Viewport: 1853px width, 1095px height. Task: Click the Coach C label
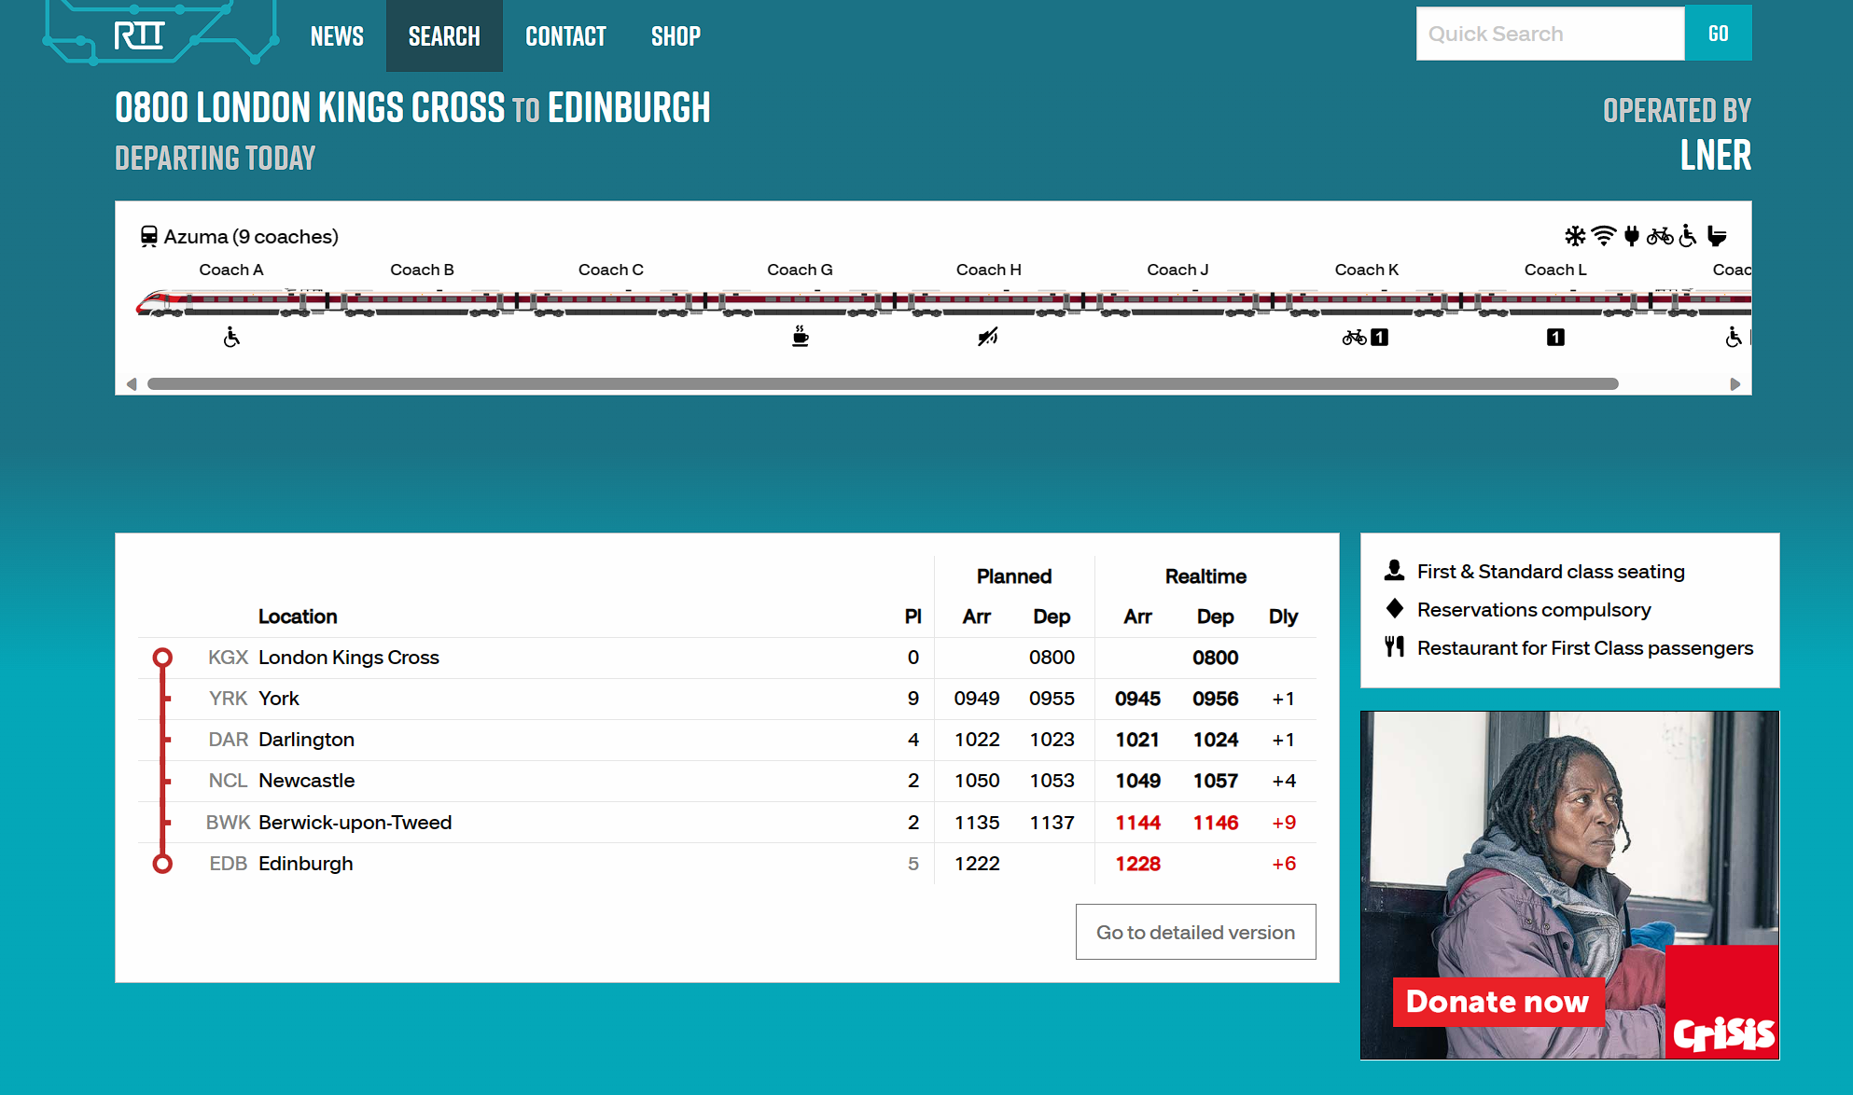coord(611,270)
